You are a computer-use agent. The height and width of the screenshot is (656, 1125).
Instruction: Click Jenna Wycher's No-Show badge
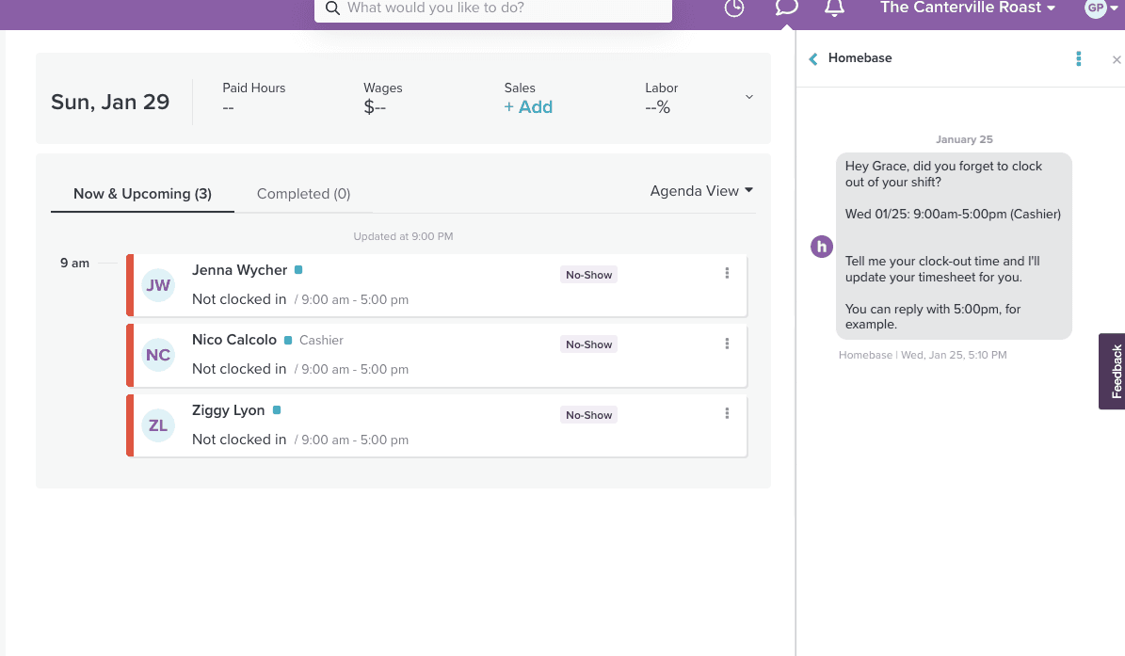(588, 275)
